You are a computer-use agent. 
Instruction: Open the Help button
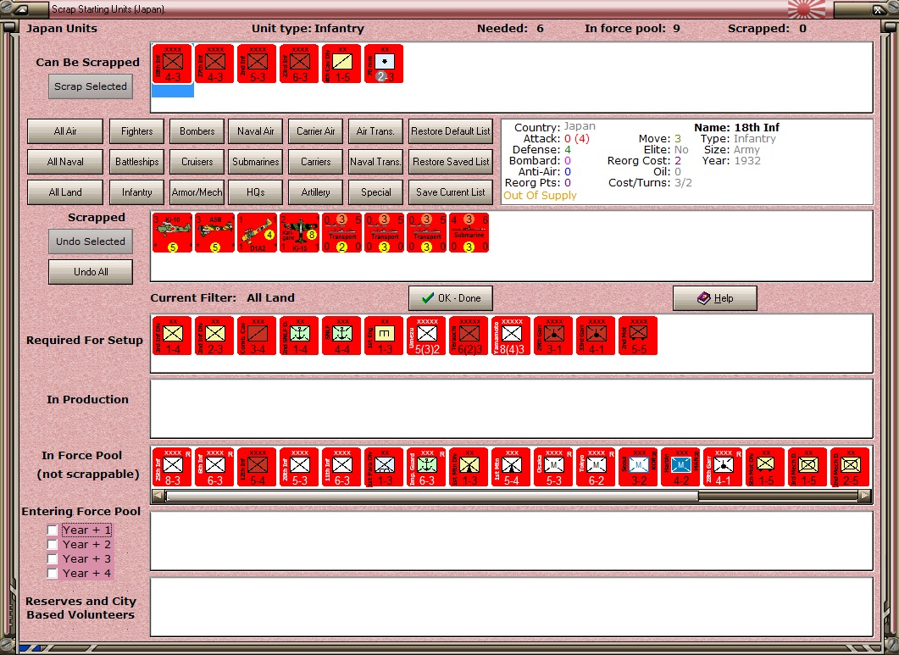click(715, 298)
